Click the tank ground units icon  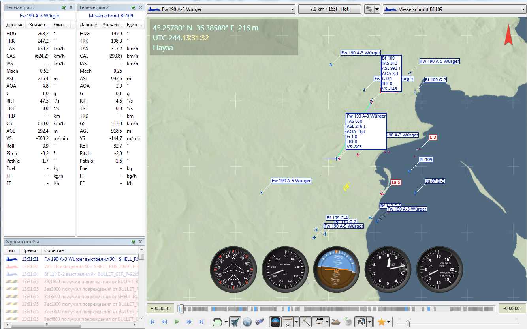(336, 322)
